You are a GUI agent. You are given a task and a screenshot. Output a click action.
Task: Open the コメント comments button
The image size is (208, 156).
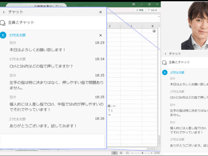click(x=153, y=10)
